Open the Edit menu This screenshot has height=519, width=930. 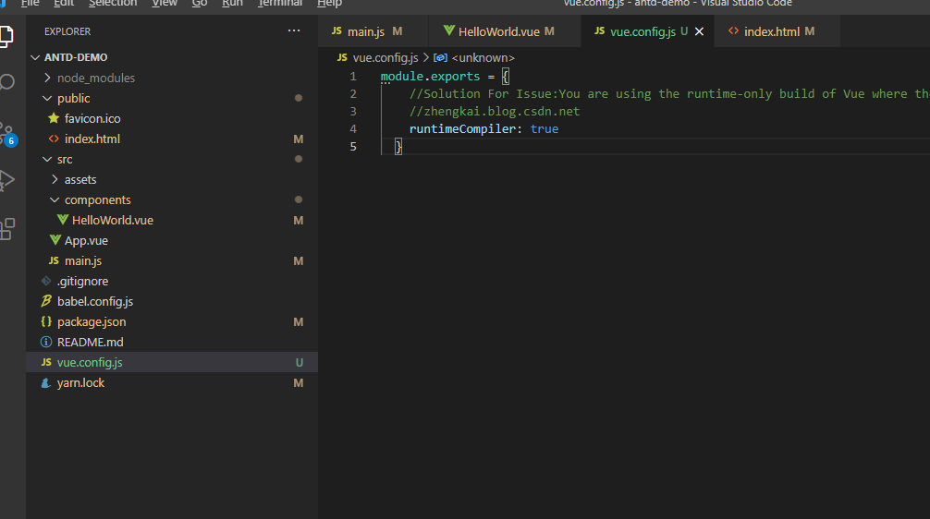pos(64,3)
